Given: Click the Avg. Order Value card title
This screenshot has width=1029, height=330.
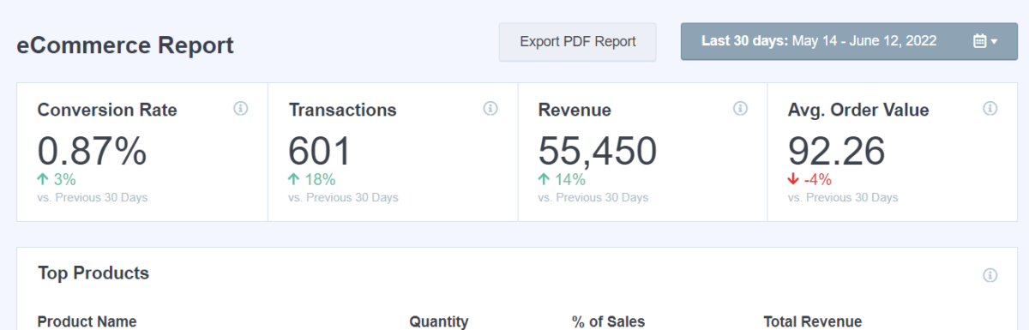Looking at the screenshot, I should pyautogui.click(x=858, y=111).
